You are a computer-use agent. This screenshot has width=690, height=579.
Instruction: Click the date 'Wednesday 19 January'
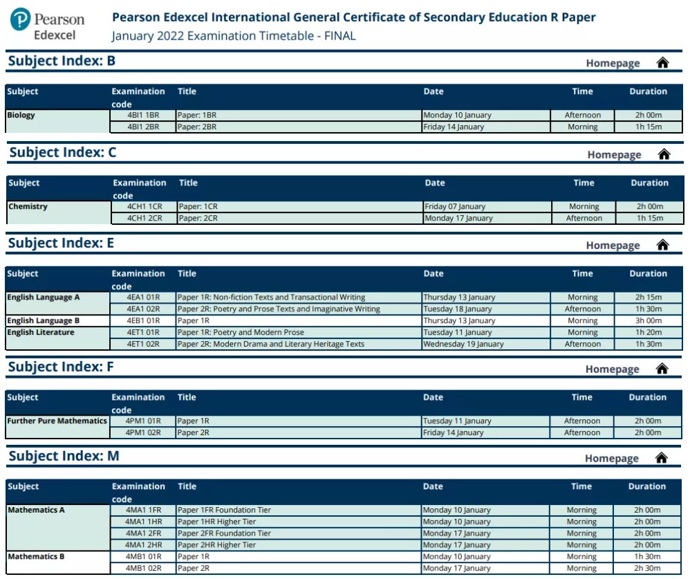(x=463, y=344)
